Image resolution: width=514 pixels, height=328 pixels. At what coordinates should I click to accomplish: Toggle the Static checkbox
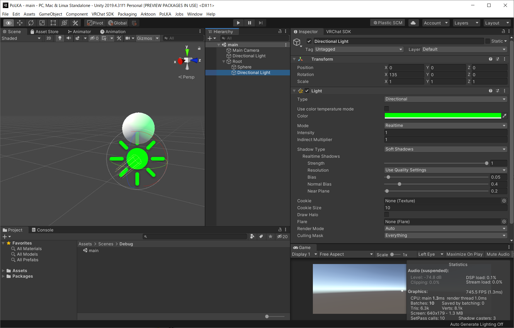(488, 41)
